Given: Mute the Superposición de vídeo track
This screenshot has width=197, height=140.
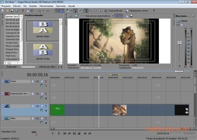Looking at the screenshot, I should pyautogui.click(x=42, y=94).
